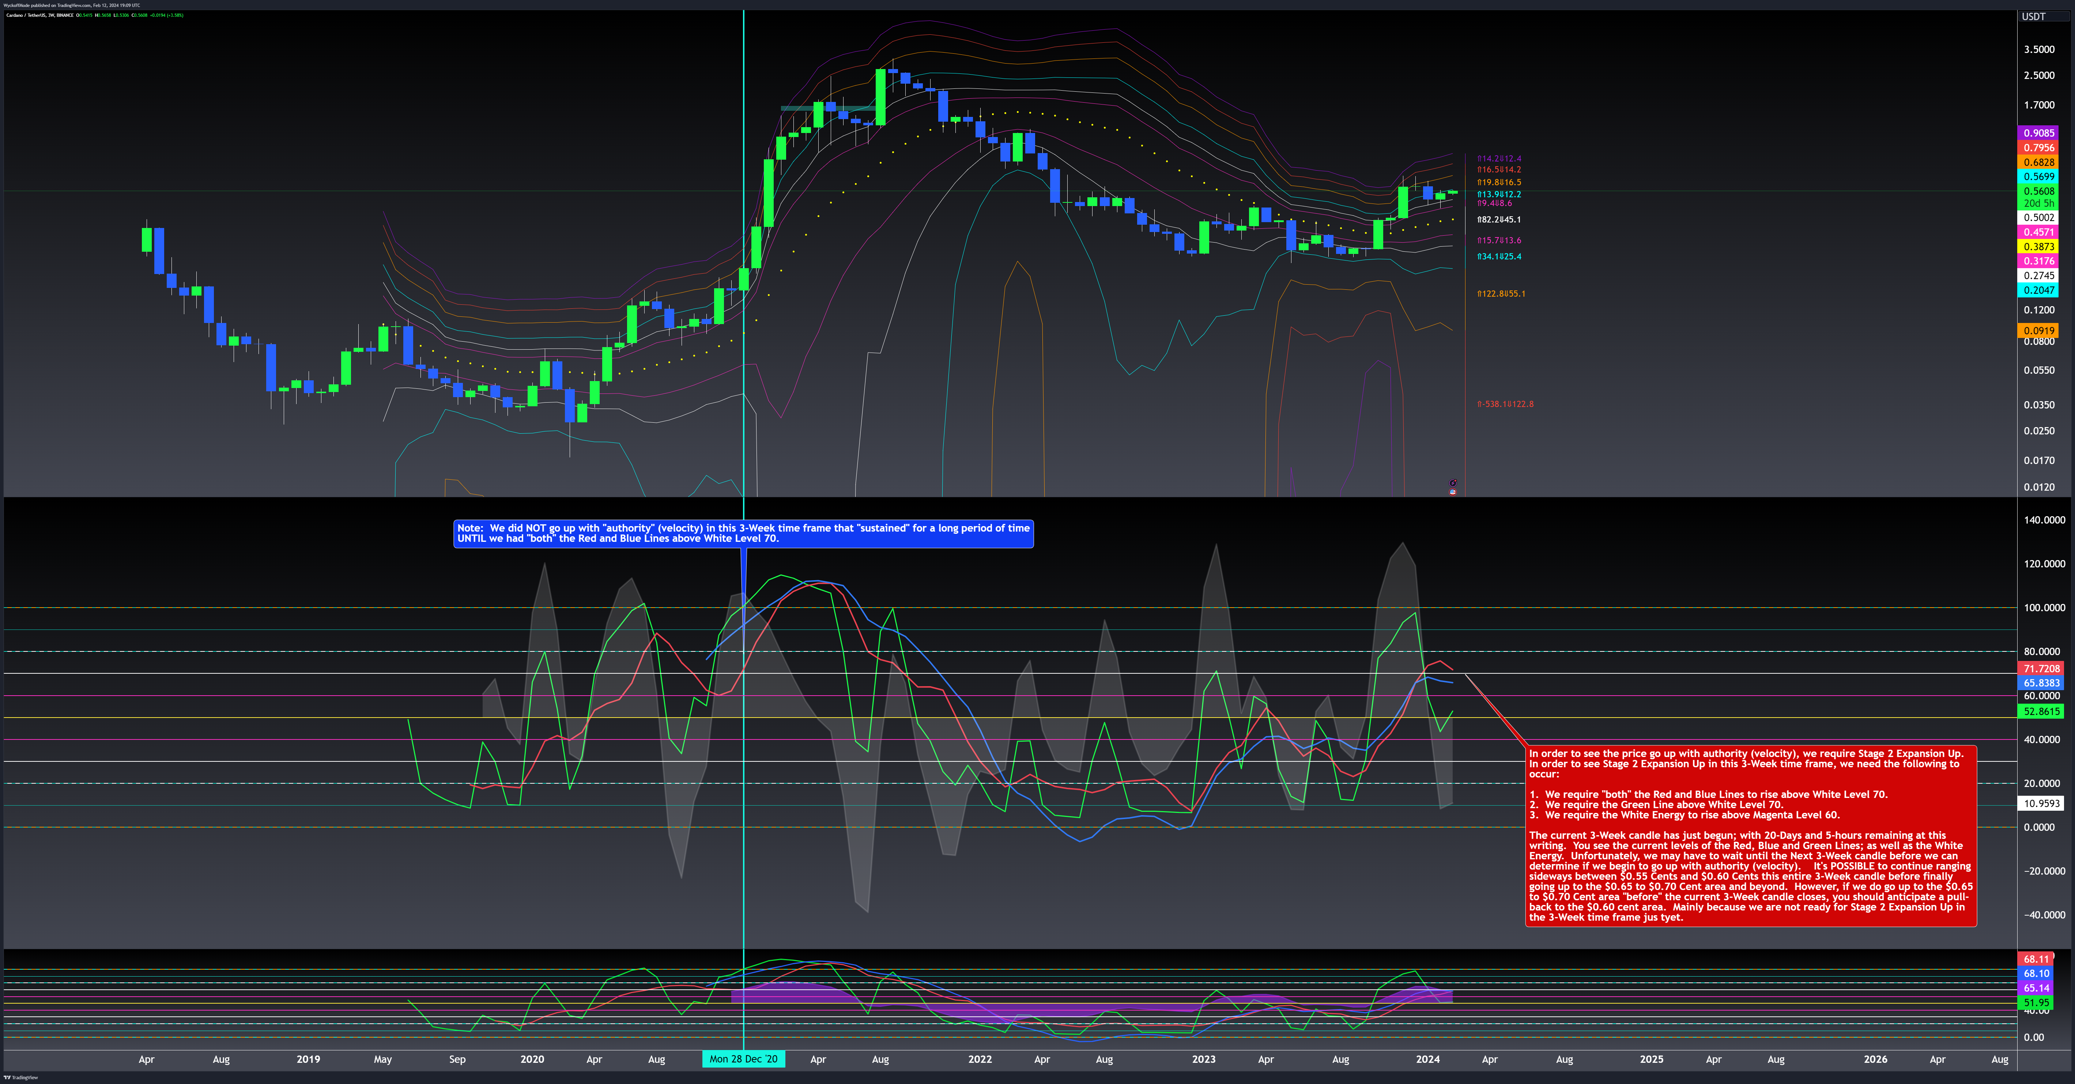Click the purple 0.9085 price label
This screenshot has width=2075, height=1084.
pyautogui.click(x=2039, y=133)
